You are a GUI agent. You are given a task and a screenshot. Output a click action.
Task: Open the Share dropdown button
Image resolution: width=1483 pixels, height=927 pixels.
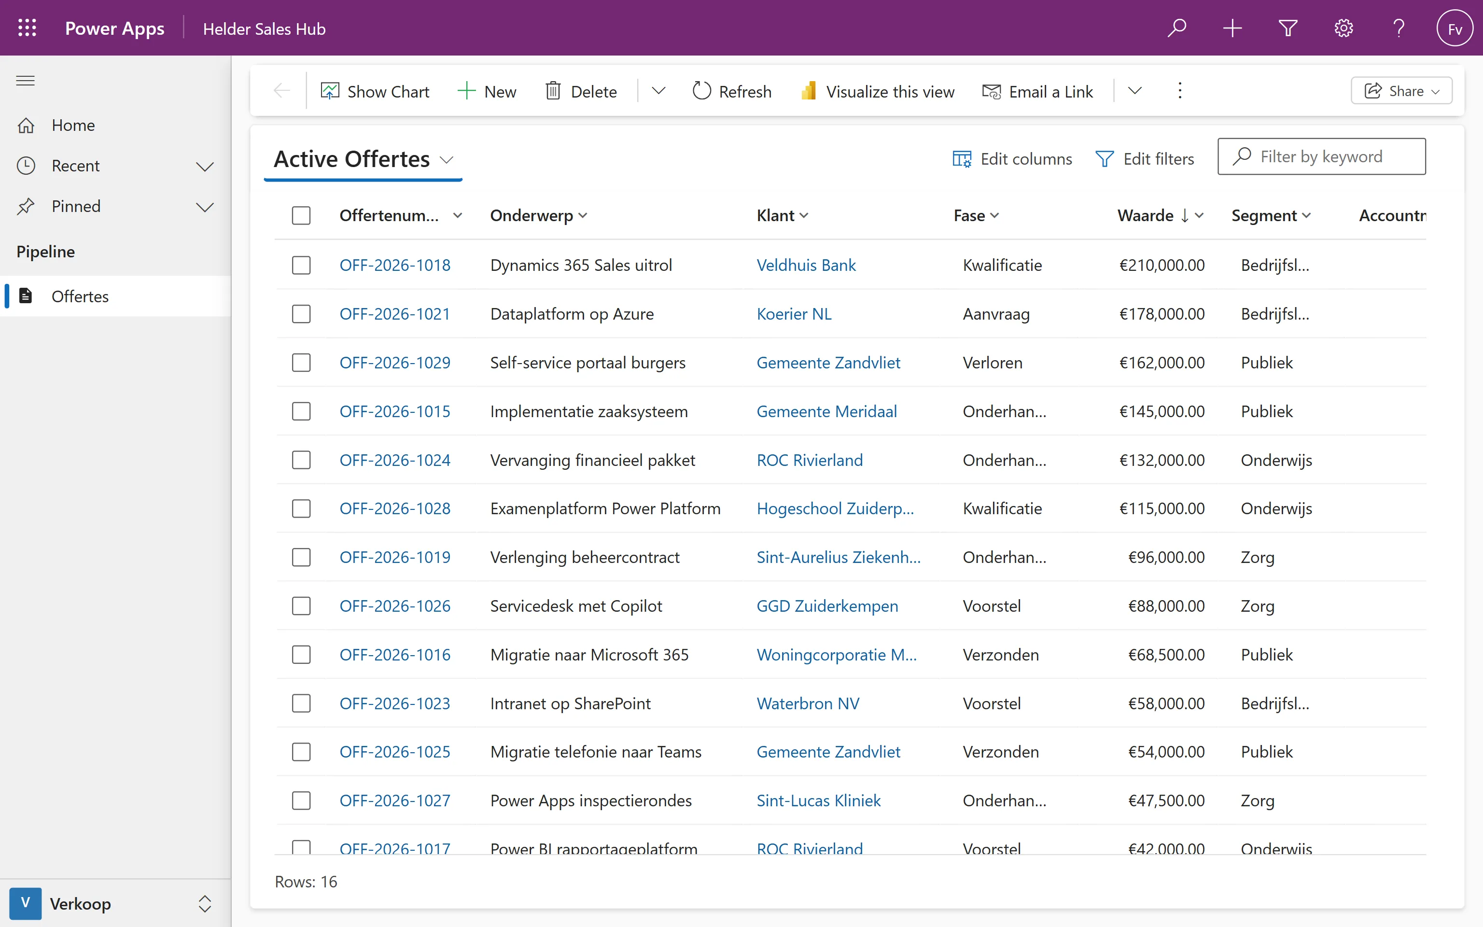[x=1401, y=91]
